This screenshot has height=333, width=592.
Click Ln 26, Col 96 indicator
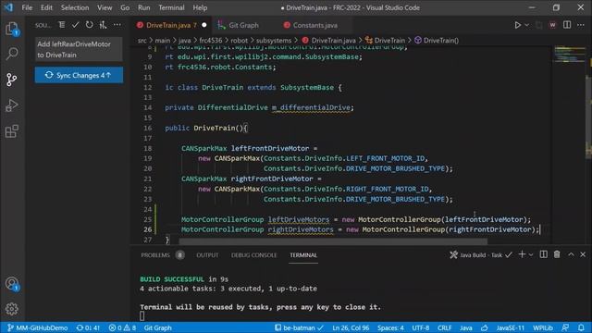coord(351,327)
